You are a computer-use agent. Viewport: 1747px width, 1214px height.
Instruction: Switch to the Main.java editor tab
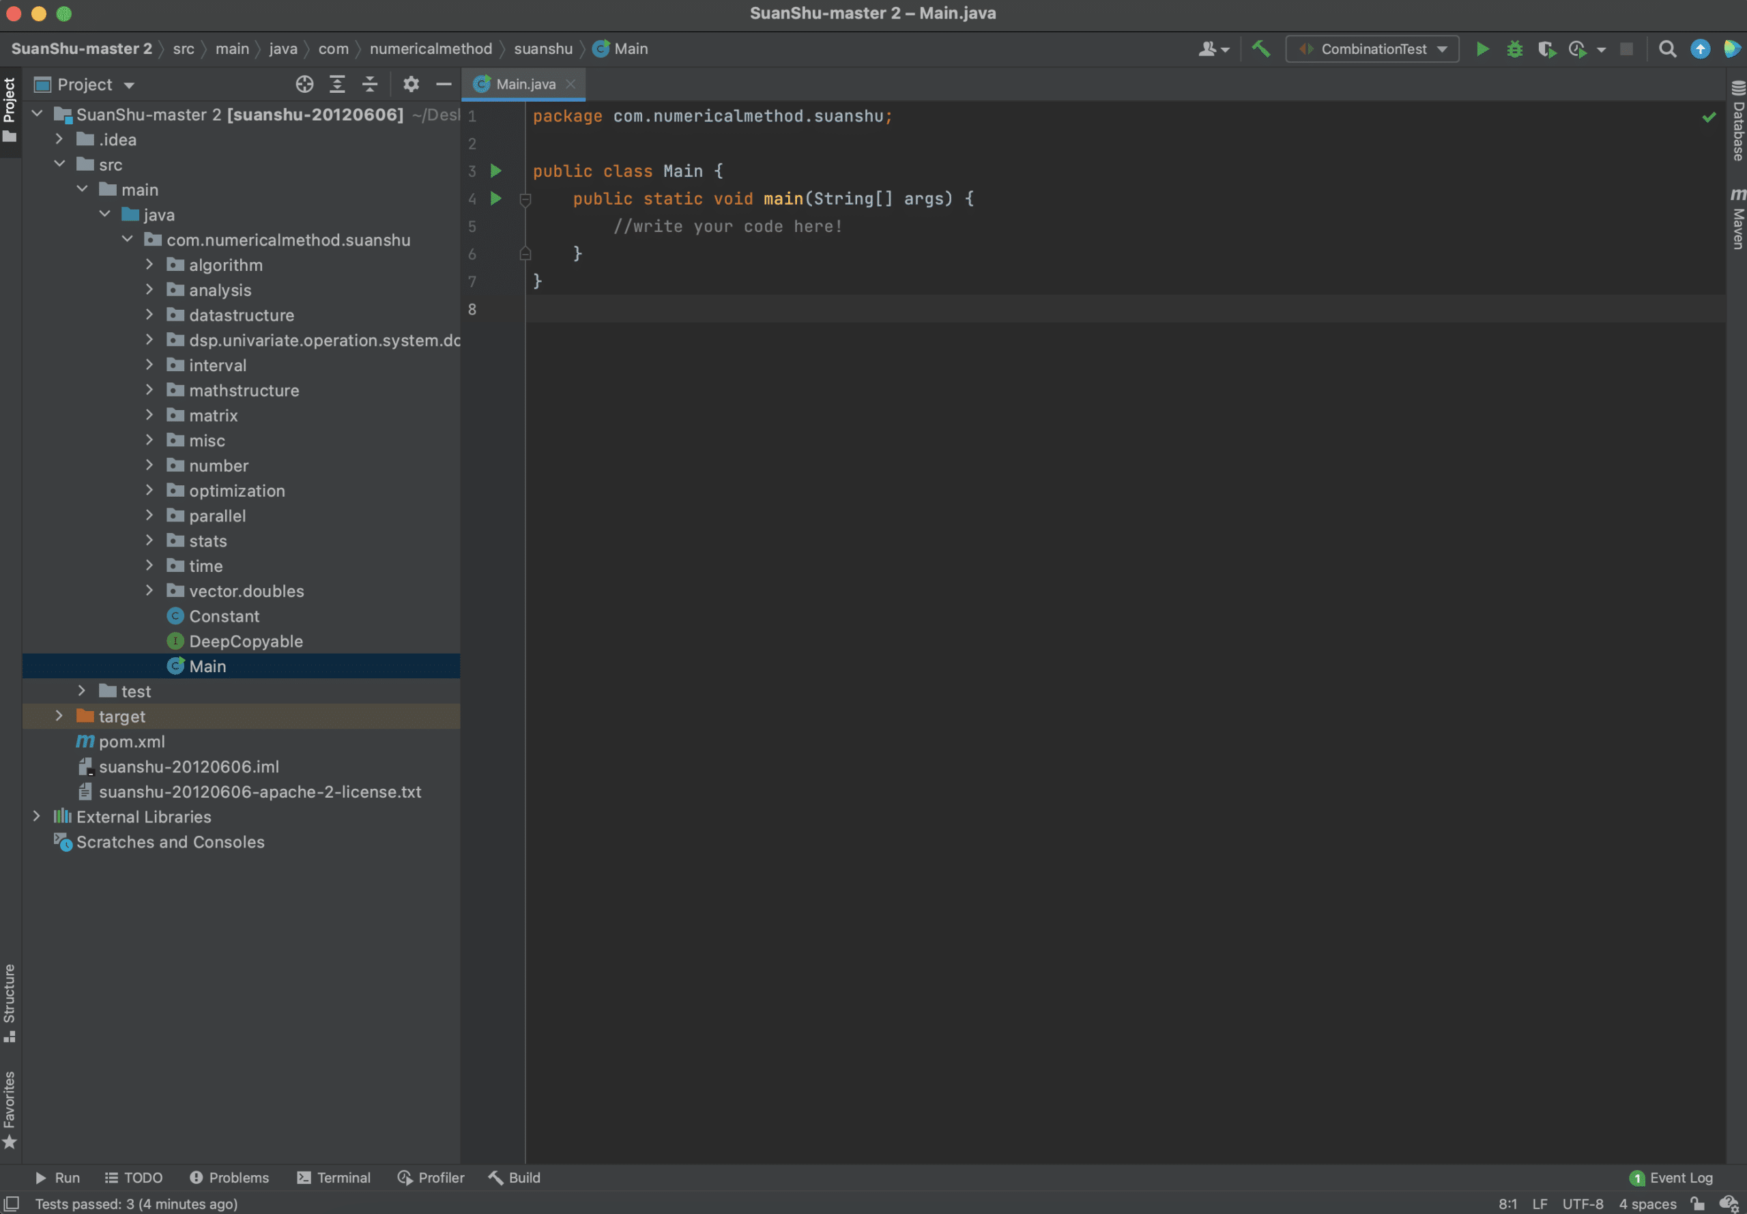524,85
